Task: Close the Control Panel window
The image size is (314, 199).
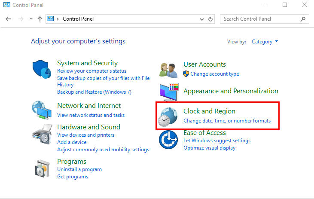Action: [305, 5]
